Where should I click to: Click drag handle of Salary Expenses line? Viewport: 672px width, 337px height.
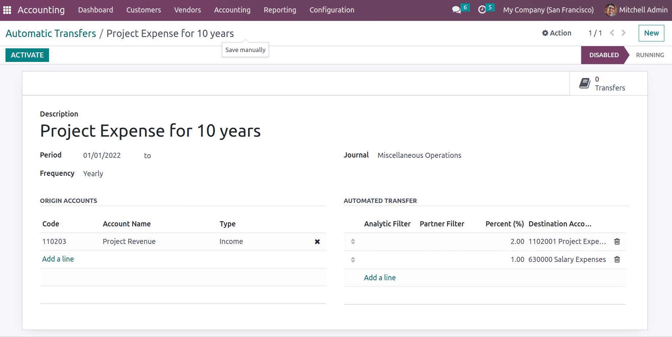[x=353, y=260]
